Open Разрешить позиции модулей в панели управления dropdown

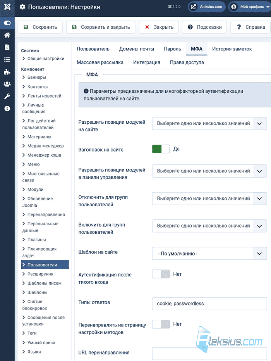point(209,171)
